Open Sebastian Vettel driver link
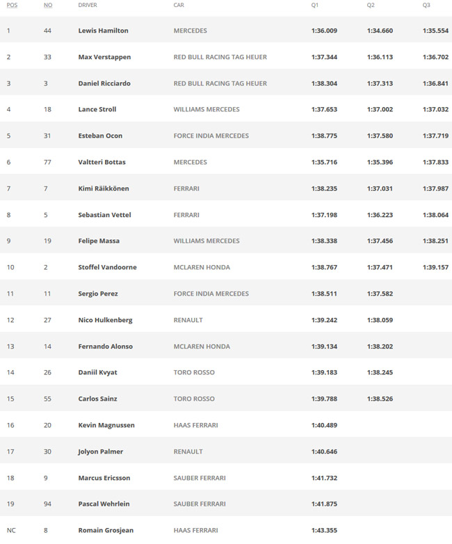This screenshot has height=544, width=452. pos(104,215)
